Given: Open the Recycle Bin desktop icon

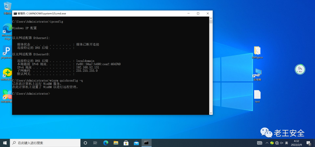Looking at the screenshot, I should (8, 6).
